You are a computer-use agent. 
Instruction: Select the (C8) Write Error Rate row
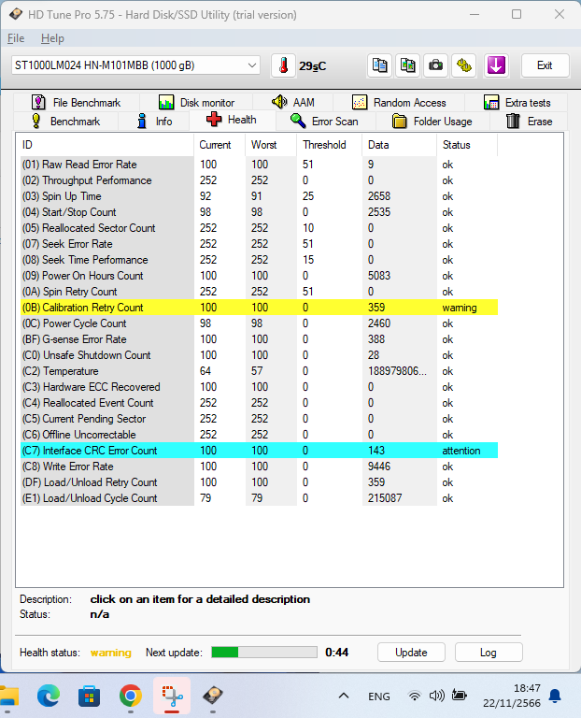259,467
